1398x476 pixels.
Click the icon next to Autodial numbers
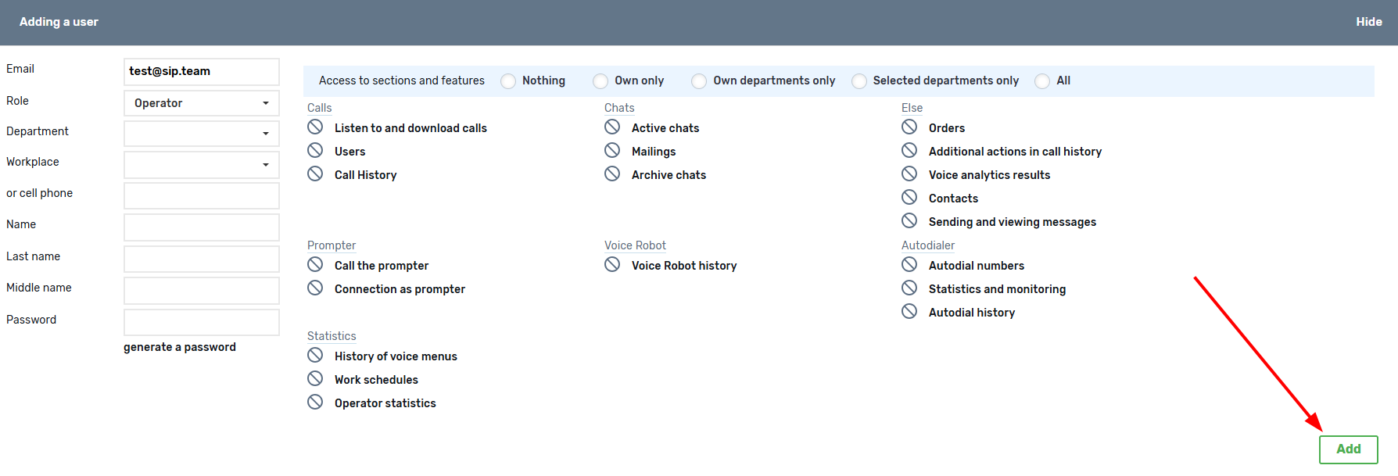[909, 264]
